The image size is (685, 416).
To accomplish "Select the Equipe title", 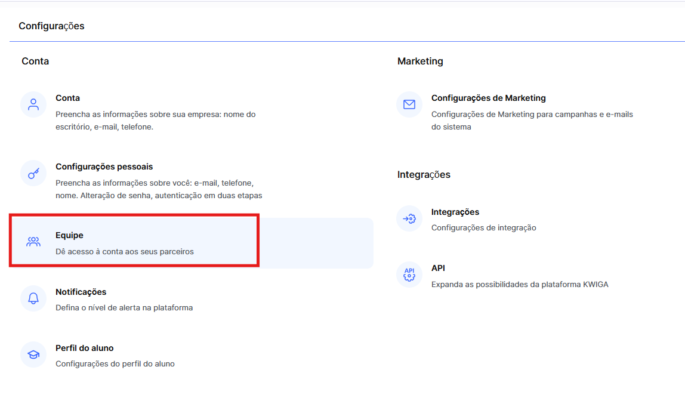I will coord(69,236).
